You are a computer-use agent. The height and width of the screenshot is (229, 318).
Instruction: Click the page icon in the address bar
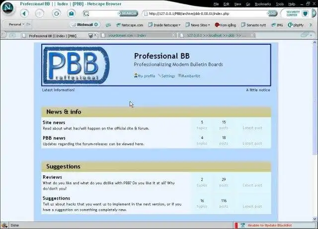146,13
